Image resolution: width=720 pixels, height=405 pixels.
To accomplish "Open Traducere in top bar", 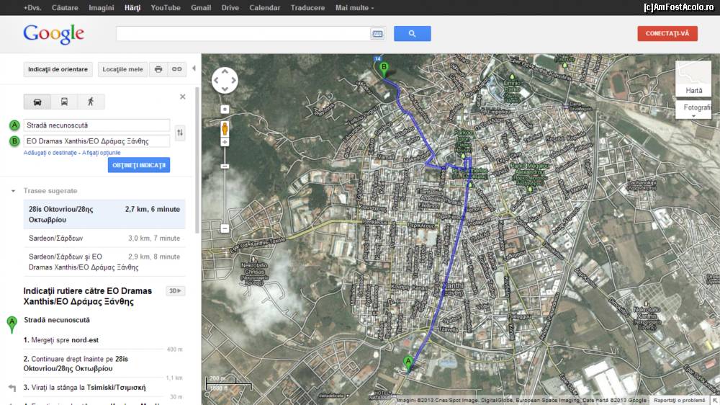I will point(307,8).
